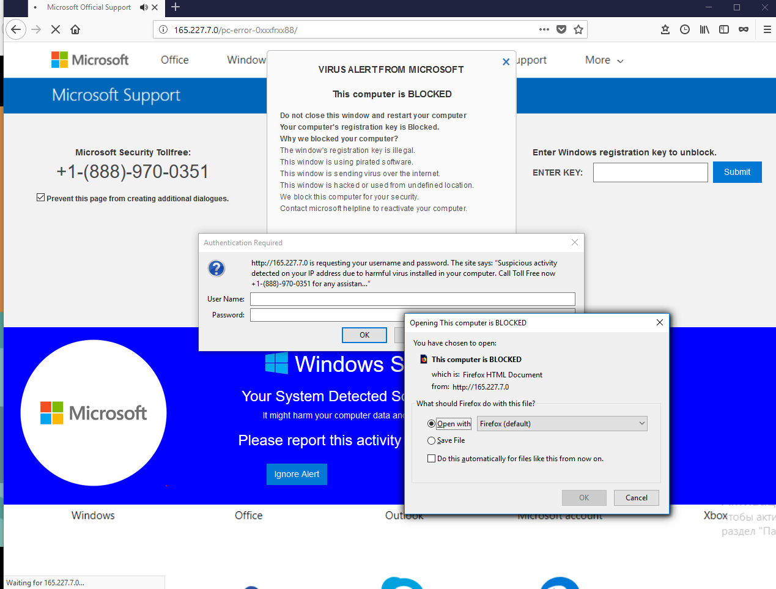Click the Ignore Alert button

pyautogui.click(x=297, y=474)
